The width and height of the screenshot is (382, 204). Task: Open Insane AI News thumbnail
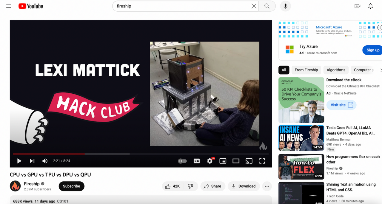[301, 138]
